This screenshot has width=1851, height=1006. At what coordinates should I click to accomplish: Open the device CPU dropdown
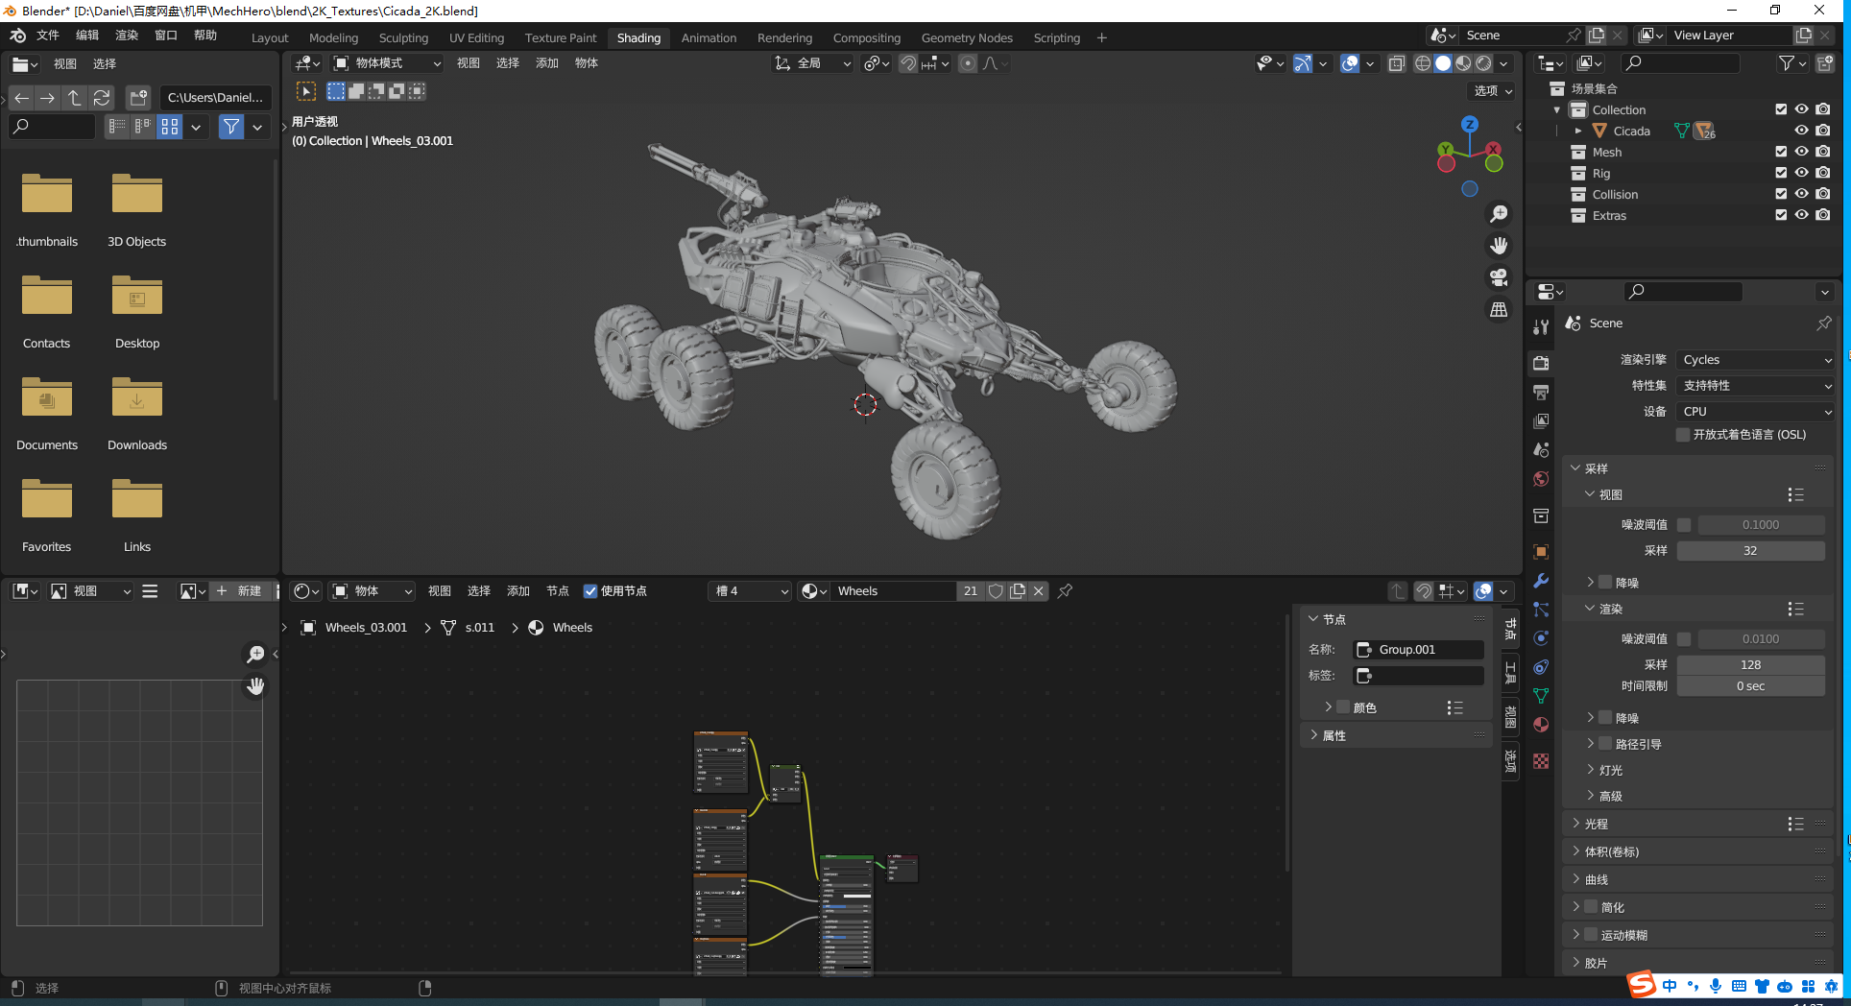tap(1755, 412)
